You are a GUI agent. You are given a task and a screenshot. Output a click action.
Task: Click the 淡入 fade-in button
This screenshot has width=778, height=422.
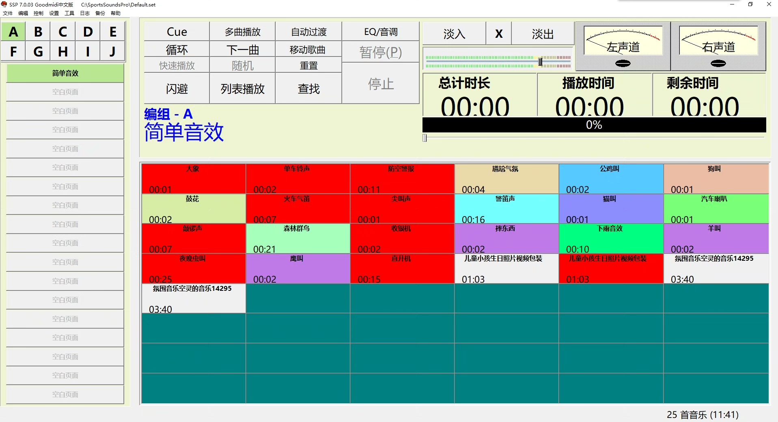454,34
